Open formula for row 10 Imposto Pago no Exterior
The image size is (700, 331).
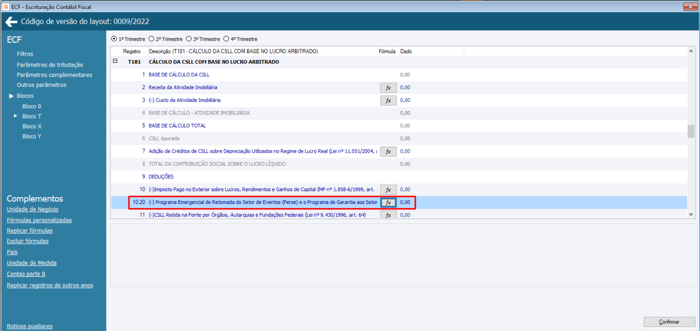click(x=388, y=190)
